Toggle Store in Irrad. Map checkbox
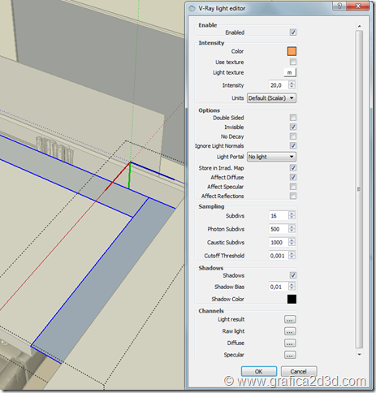This screenshot has height=393, width=376. click(x=293, y=168)
